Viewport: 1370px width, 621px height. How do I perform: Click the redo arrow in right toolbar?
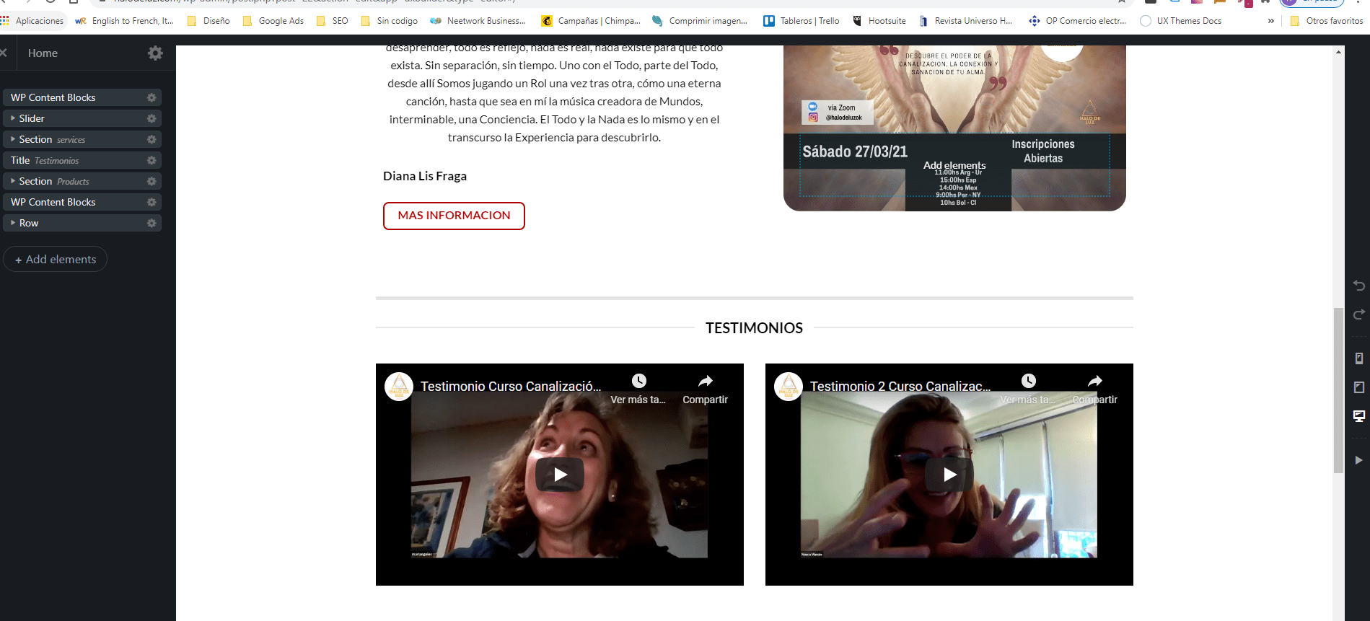[x=1359, y=314]
